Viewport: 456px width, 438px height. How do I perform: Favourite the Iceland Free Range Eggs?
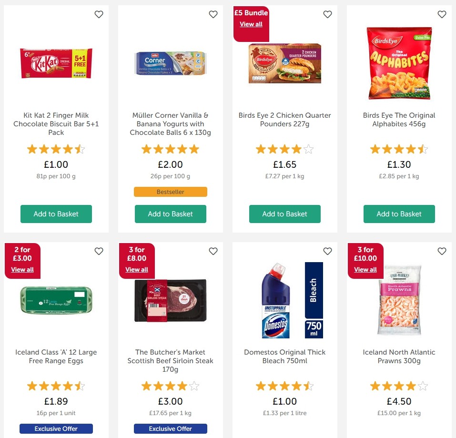(99, 251)
